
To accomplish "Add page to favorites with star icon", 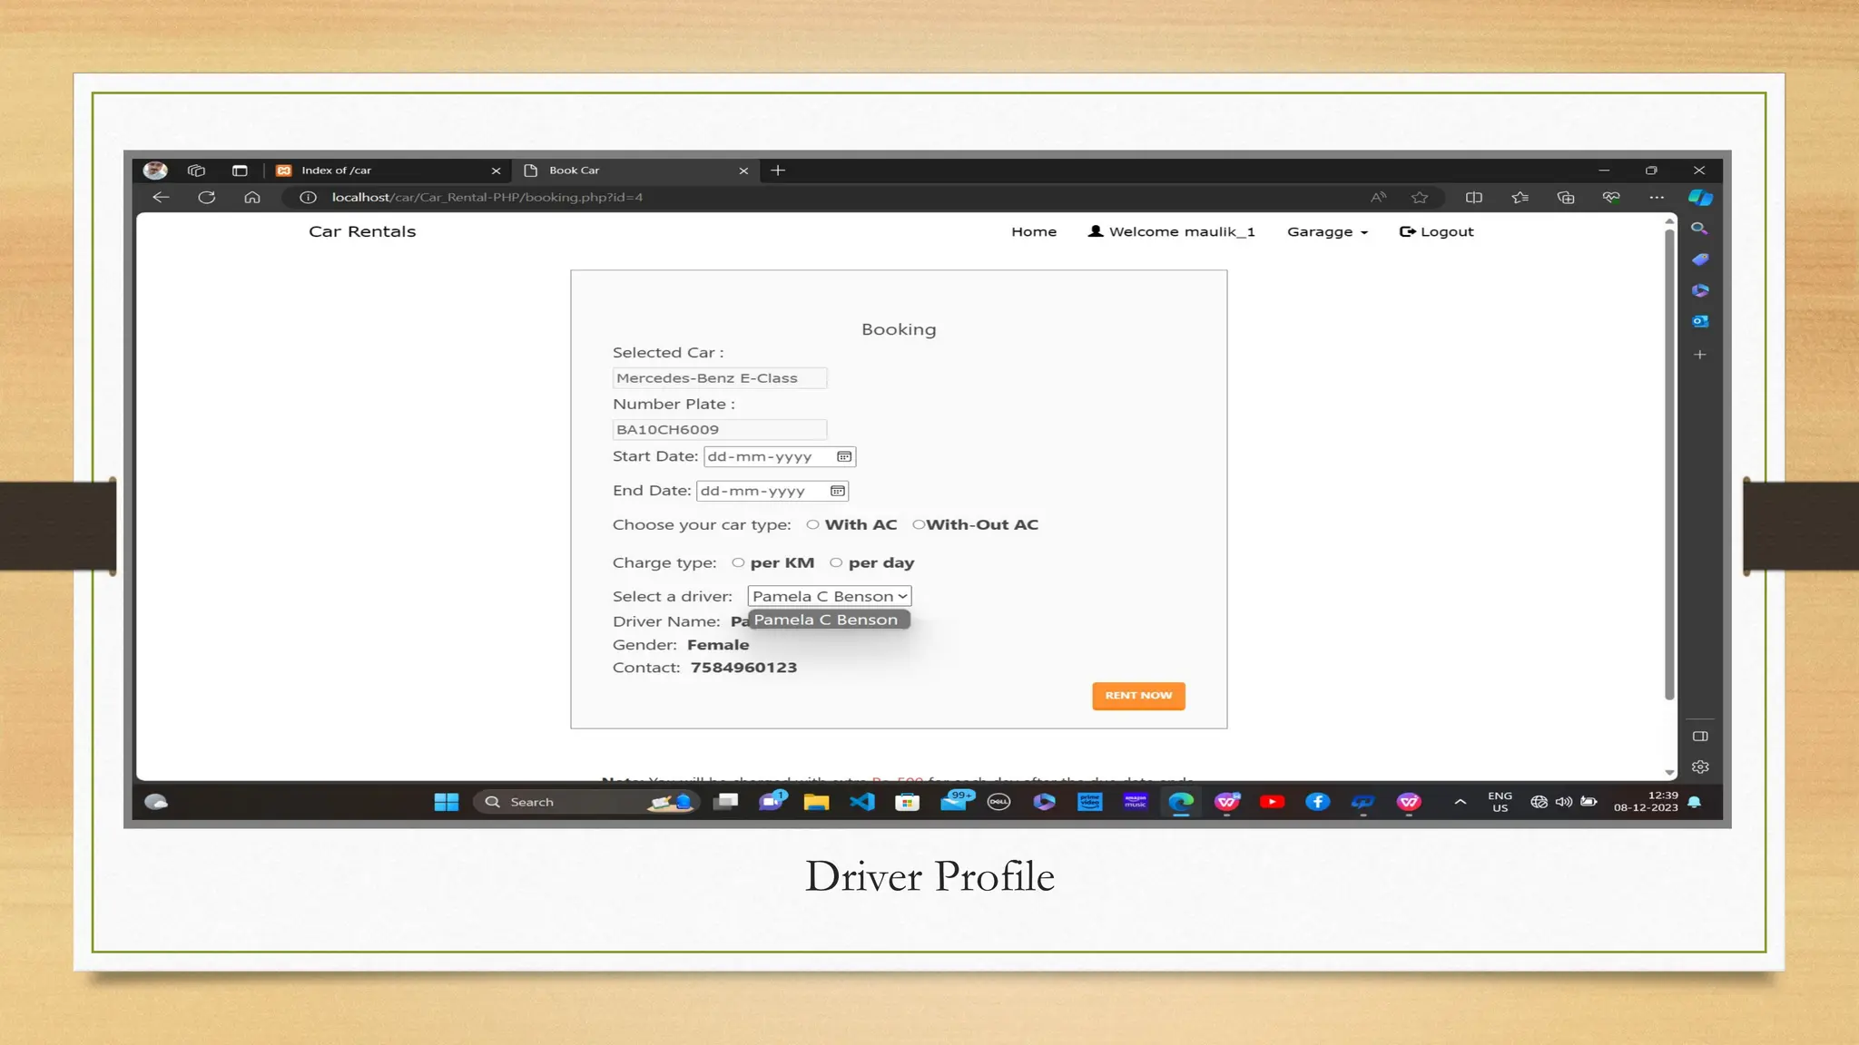I will tap(1420, 197).
